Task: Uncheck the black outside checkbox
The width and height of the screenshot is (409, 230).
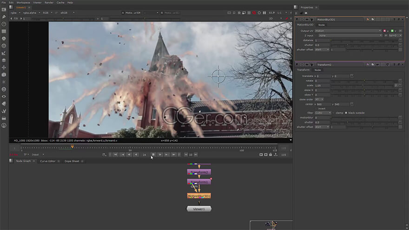Action: (x=346, y=113)
